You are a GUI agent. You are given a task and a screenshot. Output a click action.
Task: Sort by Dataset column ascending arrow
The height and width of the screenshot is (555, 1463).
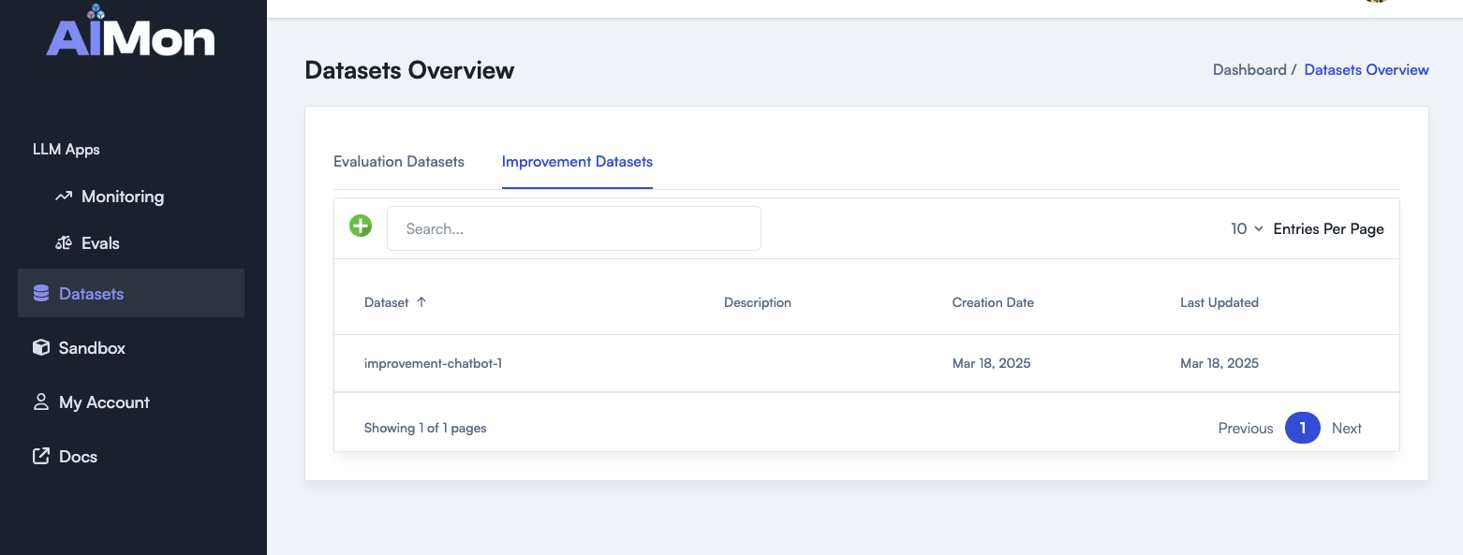pos(421,302)
